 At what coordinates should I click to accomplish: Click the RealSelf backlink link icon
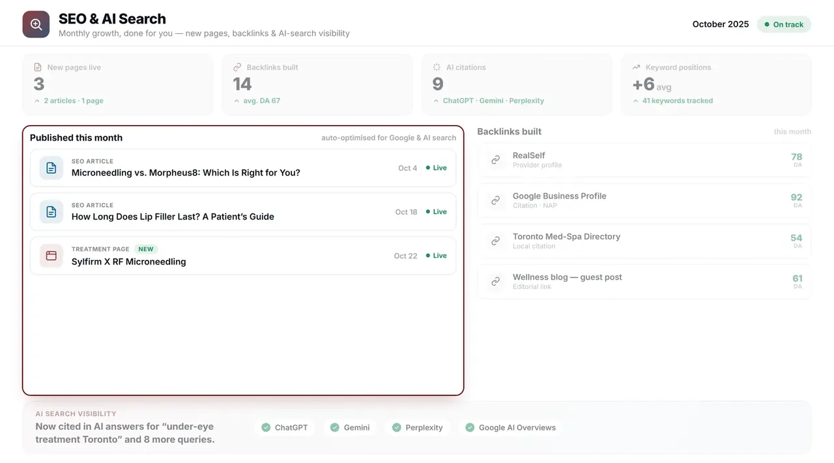point(496,160)
